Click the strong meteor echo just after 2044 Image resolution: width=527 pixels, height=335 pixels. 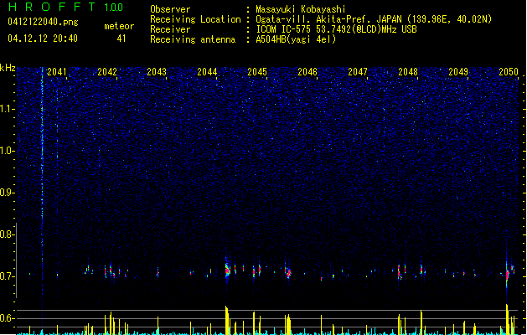[x=227, y=270]
